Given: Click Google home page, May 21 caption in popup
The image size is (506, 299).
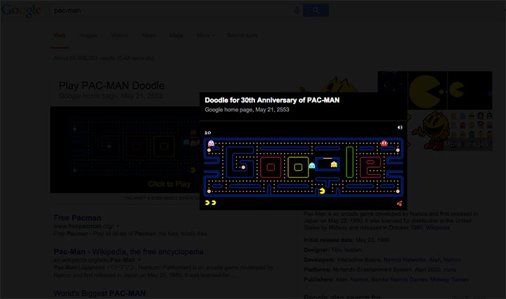Looking at the screenshot, I should point(247,109).
